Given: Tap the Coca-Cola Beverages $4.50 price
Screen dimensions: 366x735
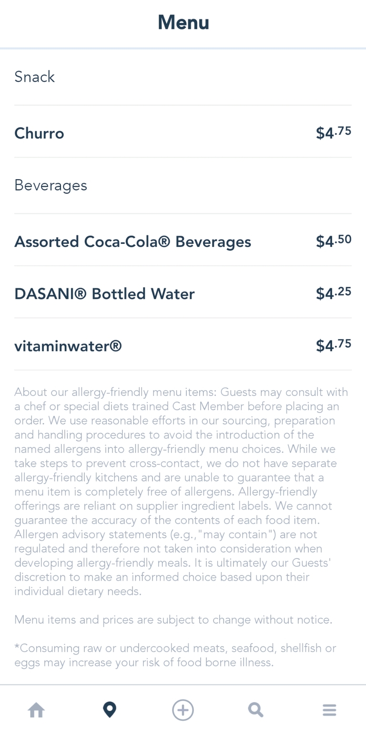Looking at the screenshot, I should [334, 242].
